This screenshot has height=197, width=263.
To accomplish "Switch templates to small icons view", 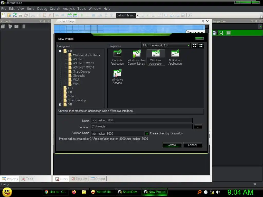I will click(201, 46).
